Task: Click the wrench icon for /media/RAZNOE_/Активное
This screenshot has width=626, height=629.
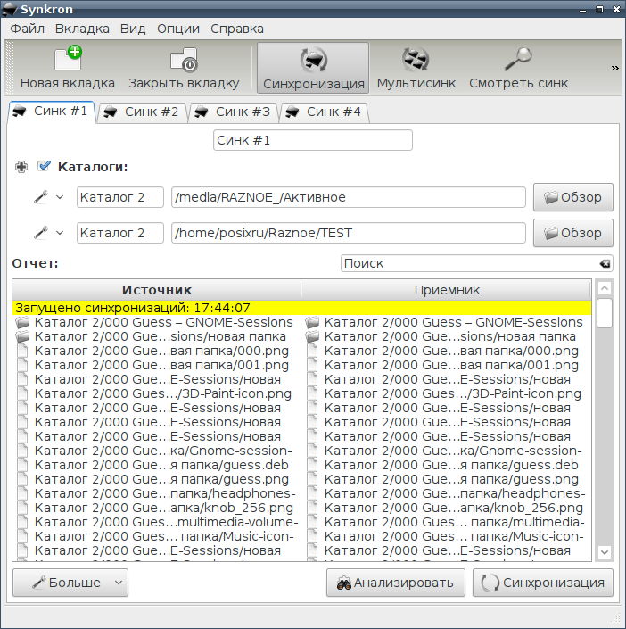Action: point(41,197)
